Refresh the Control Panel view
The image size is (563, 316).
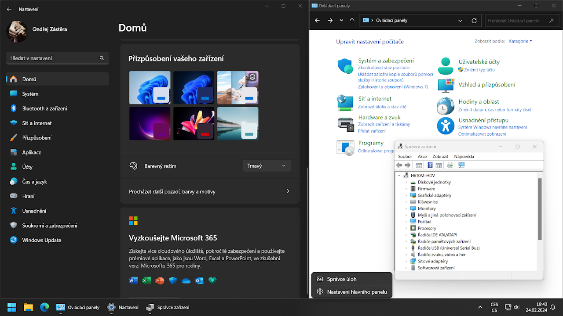(x=474, y=21)
